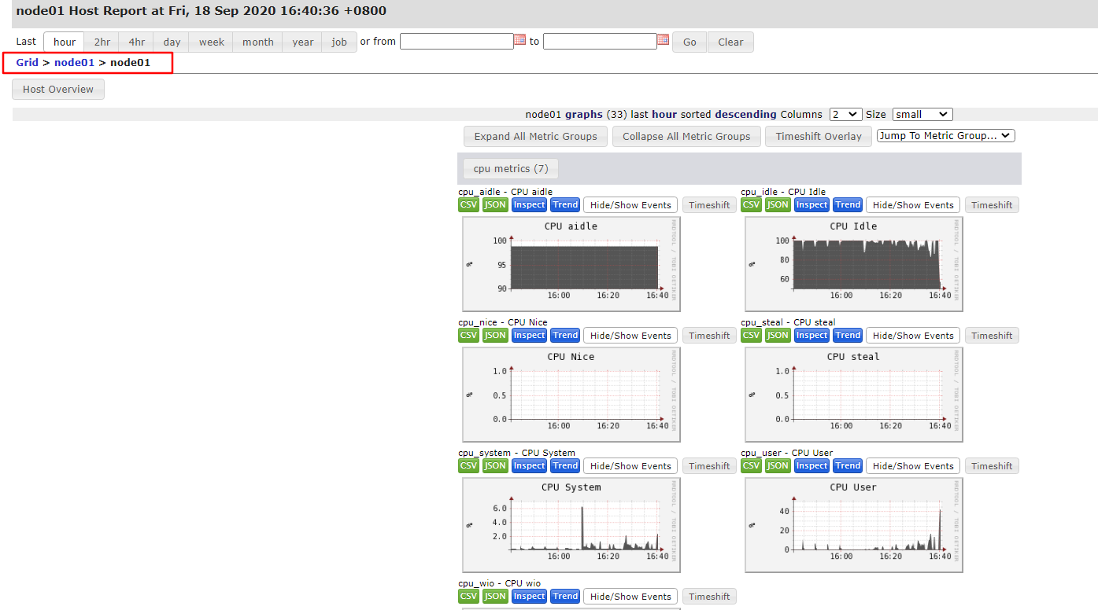The width and height of the screenshot is (1098, 610).
Task: Inspect the cpu_nice graph
Action: [x=529, y=336]
